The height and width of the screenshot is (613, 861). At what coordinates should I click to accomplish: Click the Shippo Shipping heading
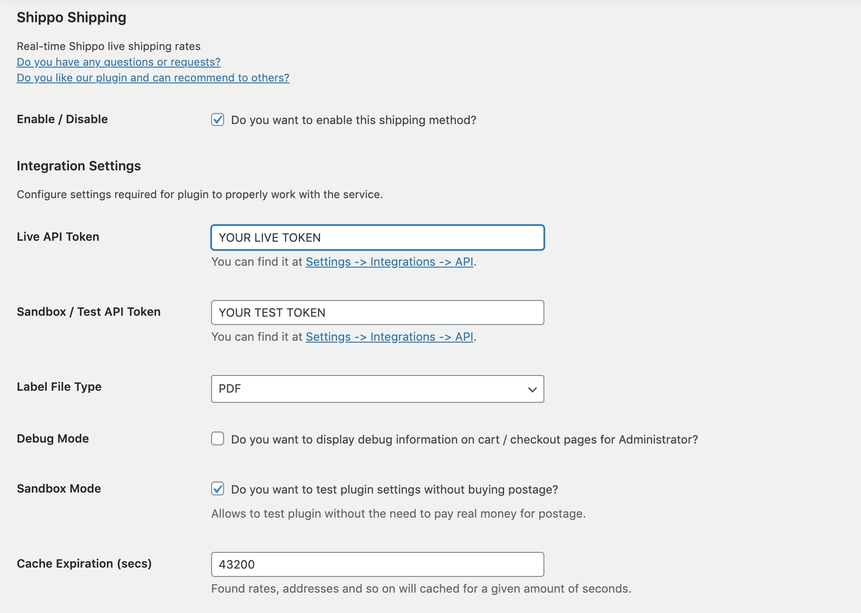tap(71, 18)
